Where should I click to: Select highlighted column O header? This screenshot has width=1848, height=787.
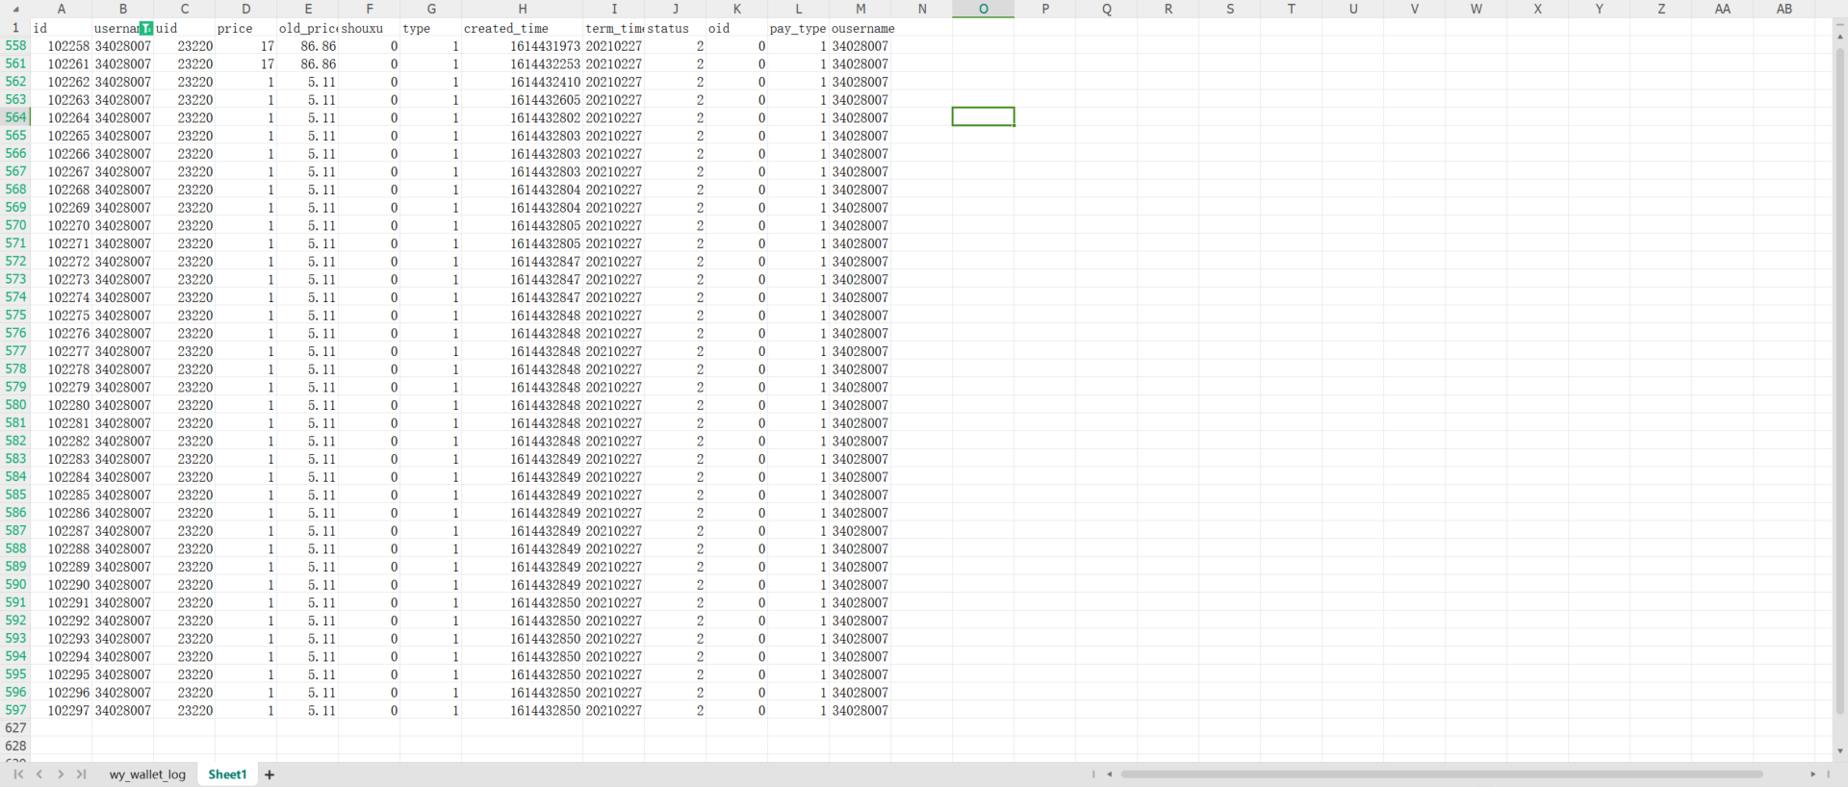[984, 9]
